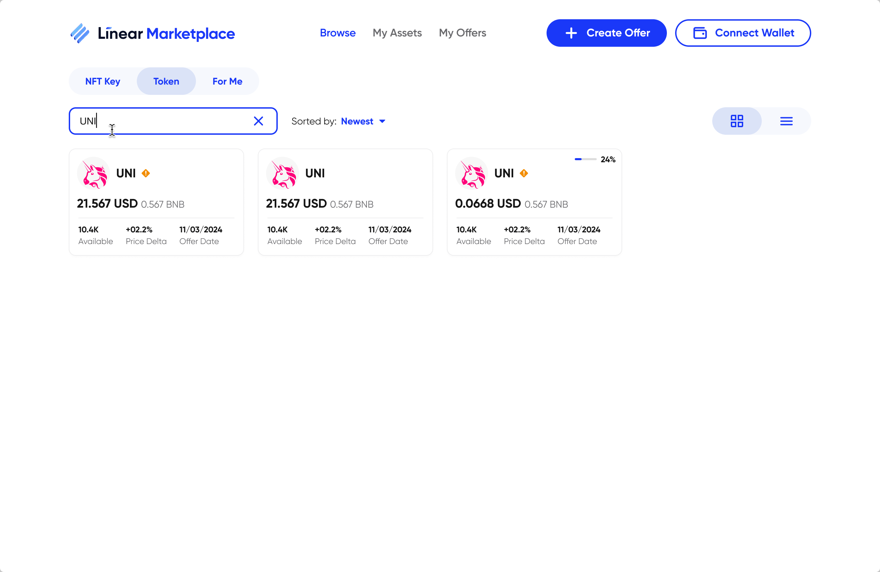
Task: Select the Token tab
Action: click(166, 81)
